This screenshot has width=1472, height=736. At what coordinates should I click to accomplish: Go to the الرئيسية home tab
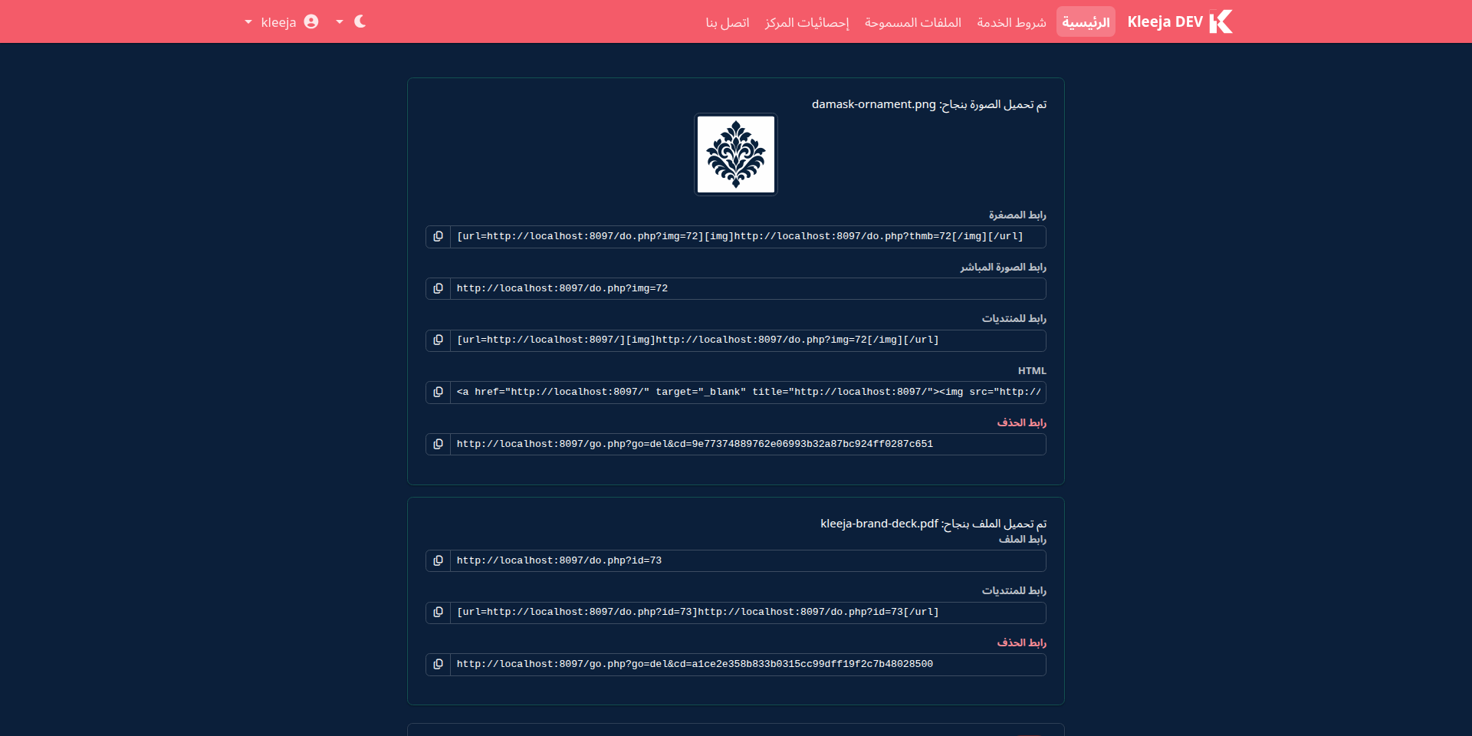click(1086, 21)
